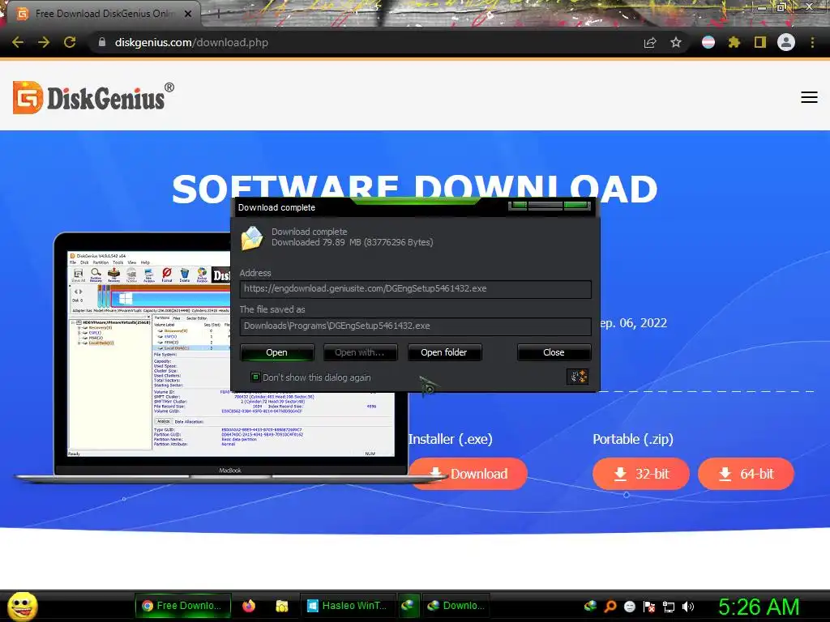830x622 pixels.
Task: Click the Portable (.zip) label
Action: pos(633,439)
